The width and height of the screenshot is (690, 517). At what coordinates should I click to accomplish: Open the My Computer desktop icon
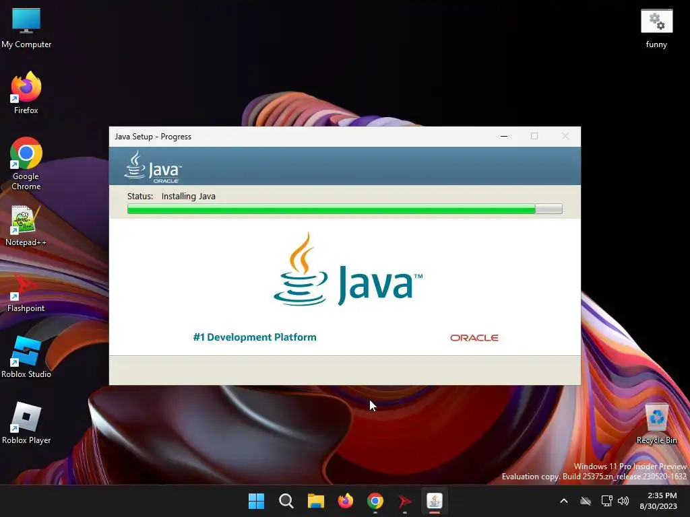pyautogui.click(x=26, y=28)
